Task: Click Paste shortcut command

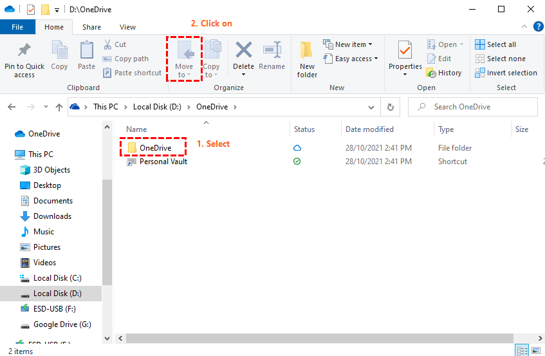Action: coord(132,73)
